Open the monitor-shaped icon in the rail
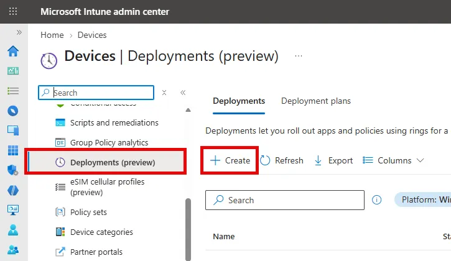 [13, 210]
